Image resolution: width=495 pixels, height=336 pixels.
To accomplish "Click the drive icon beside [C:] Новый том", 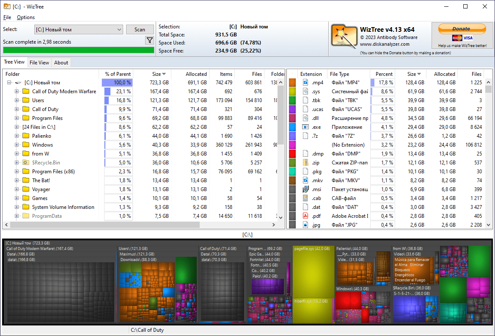I will [18, 83].
